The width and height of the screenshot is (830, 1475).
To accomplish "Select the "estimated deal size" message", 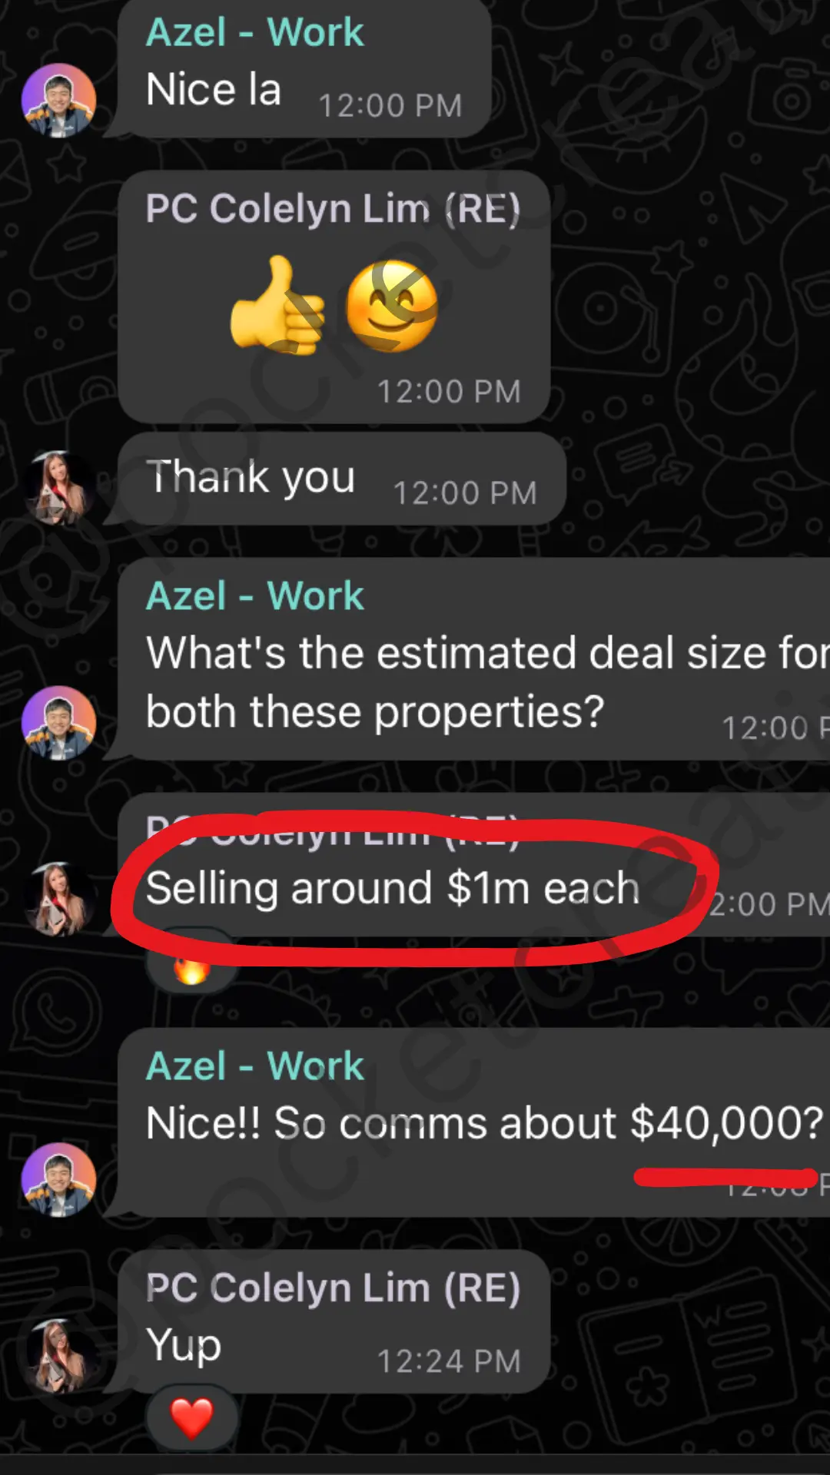I will pos(474,659).
